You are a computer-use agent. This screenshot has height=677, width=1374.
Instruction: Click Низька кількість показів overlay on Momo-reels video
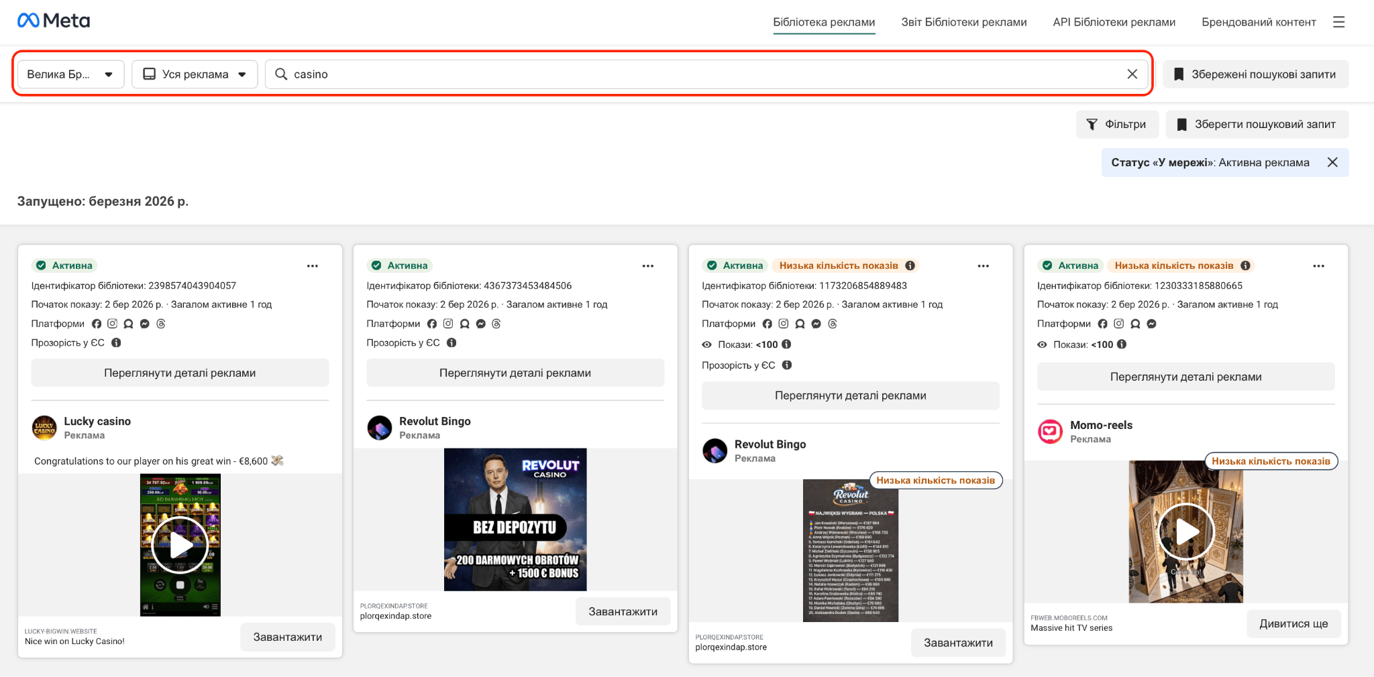coord(1271,461)
